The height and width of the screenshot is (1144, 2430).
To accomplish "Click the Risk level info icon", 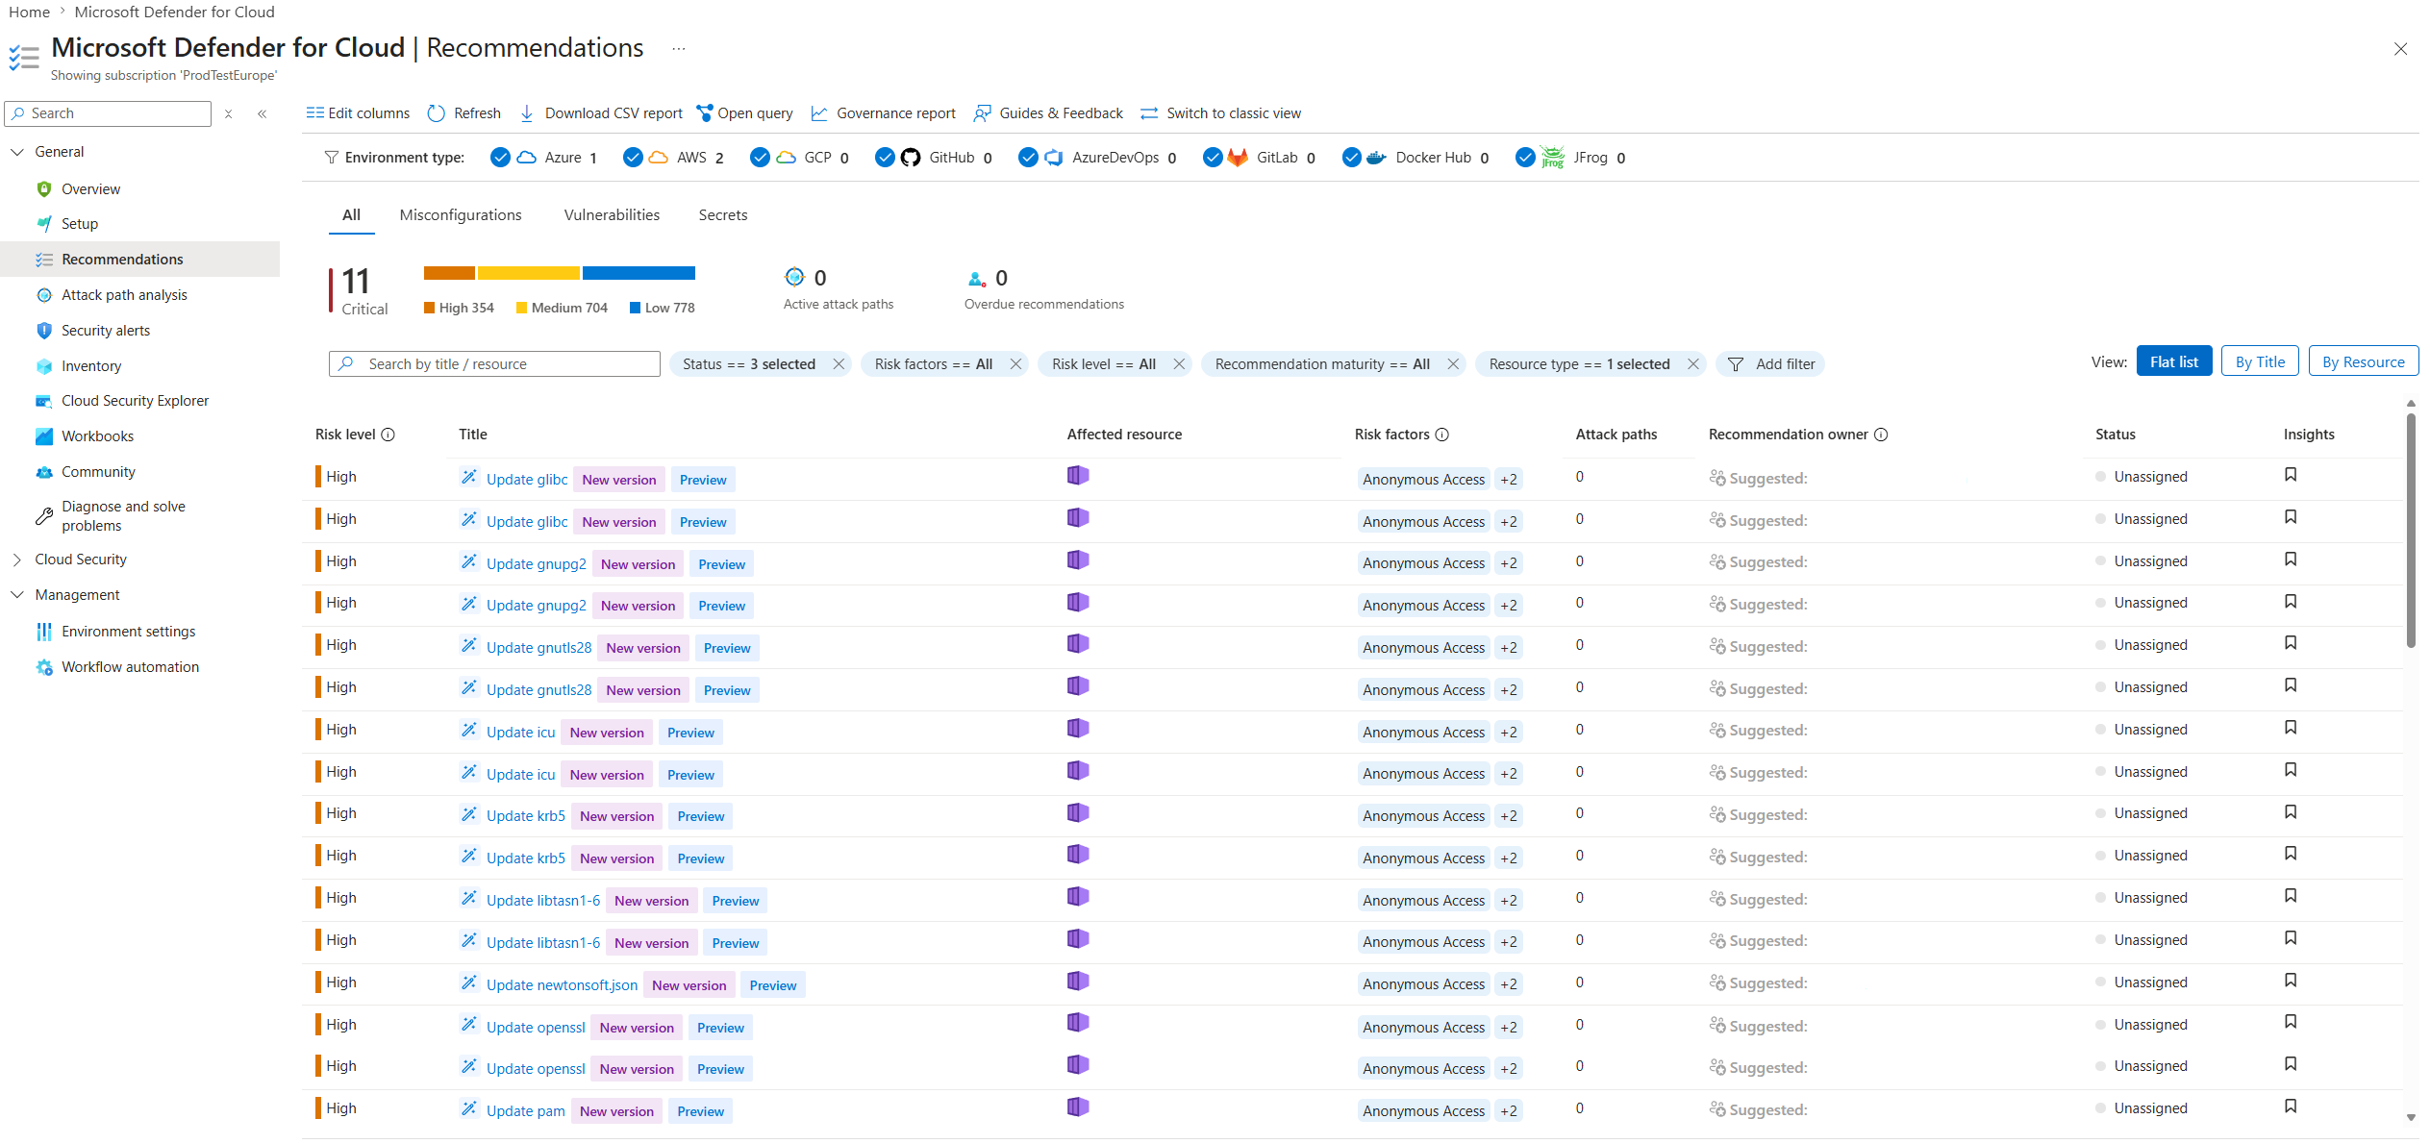I will tap(388, 435).
